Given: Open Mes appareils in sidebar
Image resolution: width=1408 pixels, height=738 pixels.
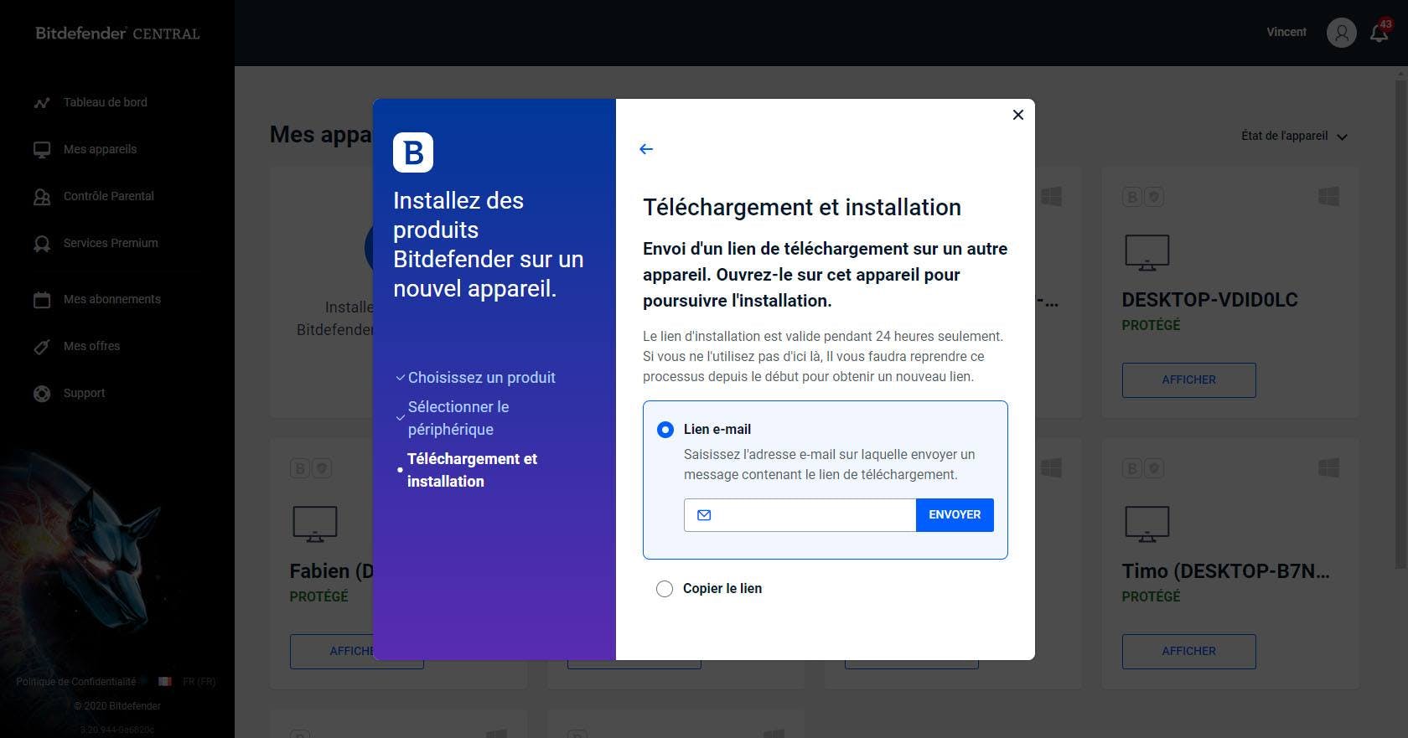Looking at the screenshot, I should 100,149.
